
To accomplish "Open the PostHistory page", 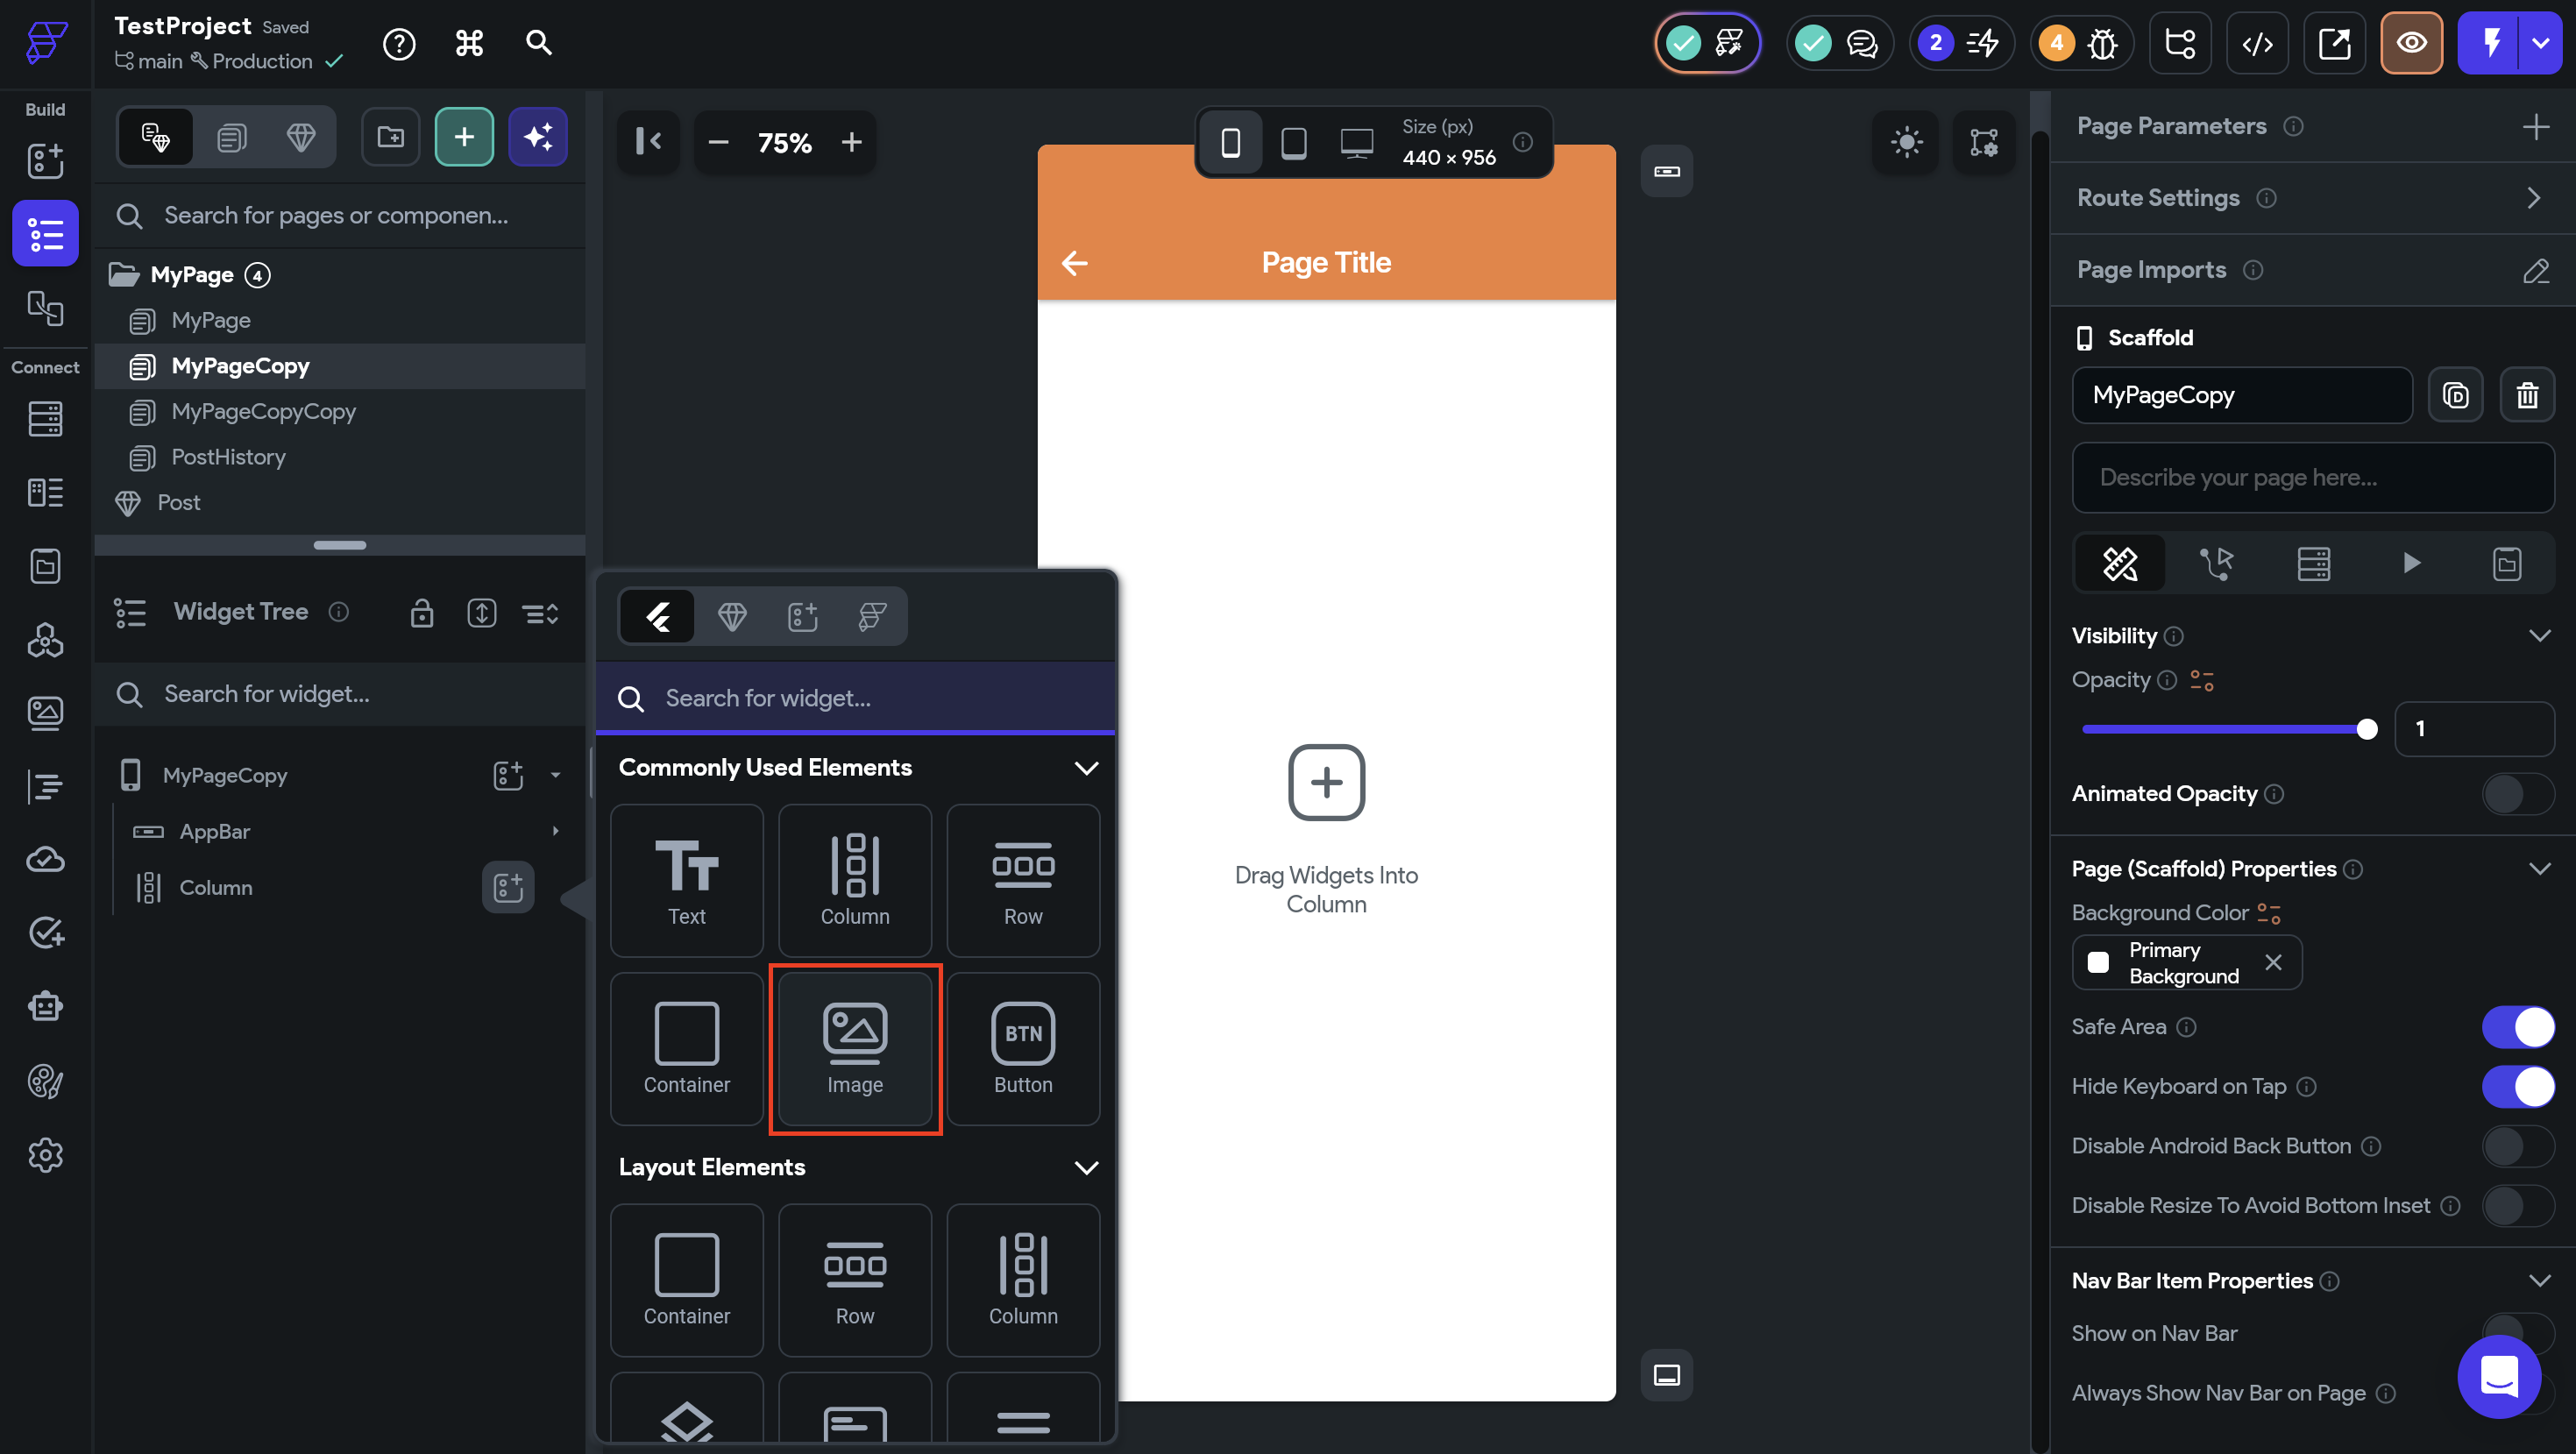I will pyautogui.click(x=228, y=457).
